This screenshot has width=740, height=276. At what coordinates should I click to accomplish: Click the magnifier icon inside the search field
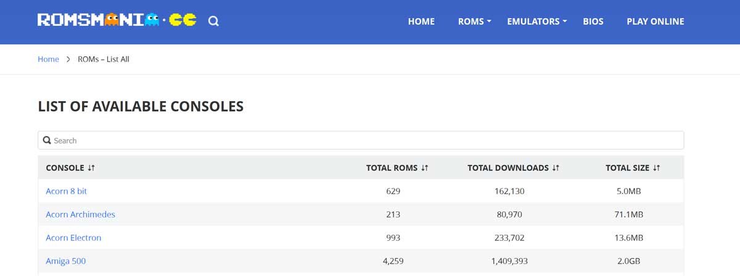coord(47,140)
